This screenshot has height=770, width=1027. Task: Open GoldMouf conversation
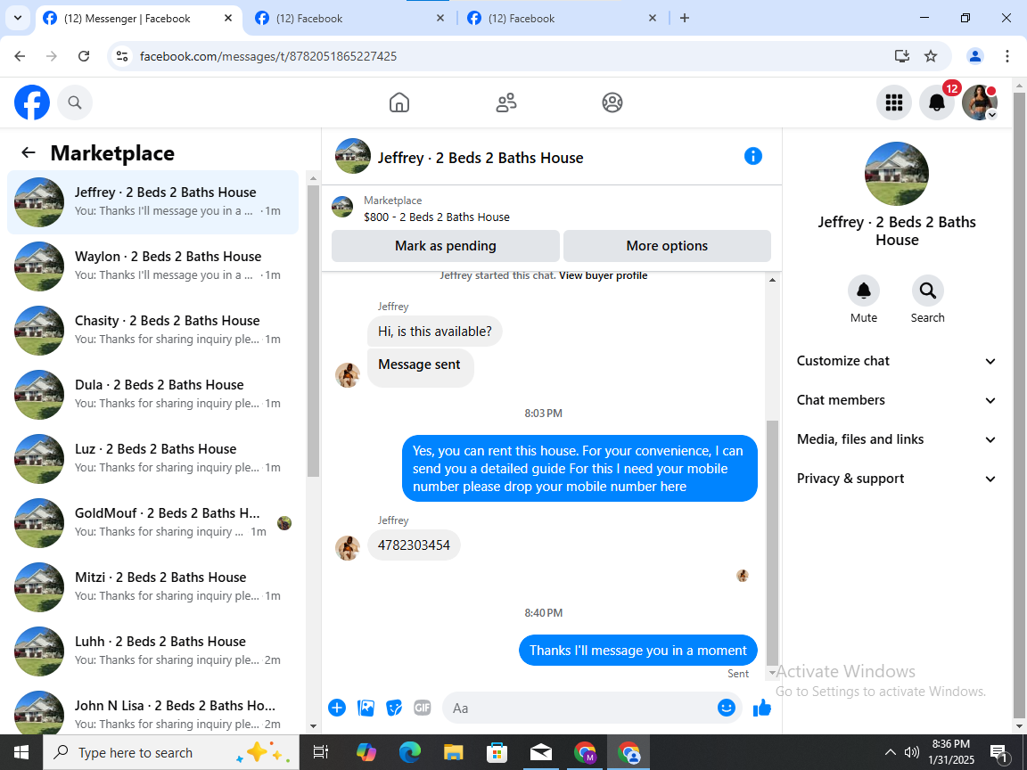click(152, 522)
